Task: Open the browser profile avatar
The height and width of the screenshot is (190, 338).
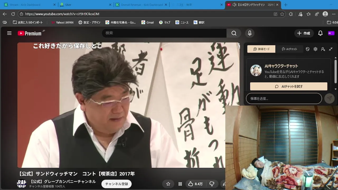Action: point(325,14)
